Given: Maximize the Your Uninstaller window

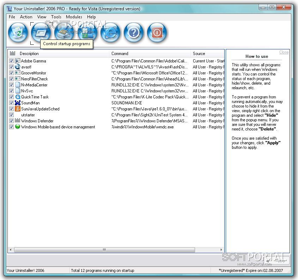Looking at the screenshot, I should [x=272, y=7].
